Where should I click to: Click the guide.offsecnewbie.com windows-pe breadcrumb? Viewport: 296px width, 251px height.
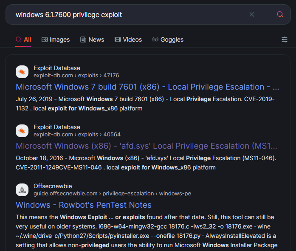(112, 194)
